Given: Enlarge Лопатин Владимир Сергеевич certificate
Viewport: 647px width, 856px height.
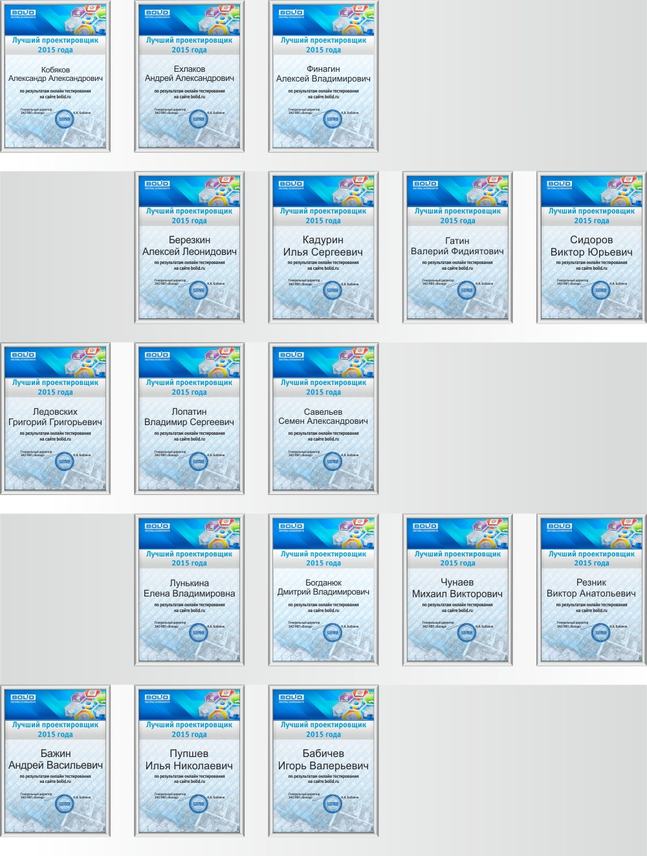Looking at the screenshot, I should pyautogui.click(x=189, y=419).
